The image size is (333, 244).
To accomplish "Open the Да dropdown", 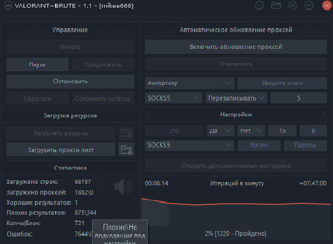I will point(221,130).
